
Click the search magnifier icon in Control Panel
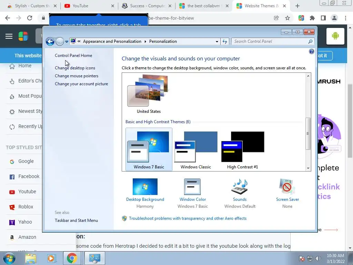(x=311, y=41)
